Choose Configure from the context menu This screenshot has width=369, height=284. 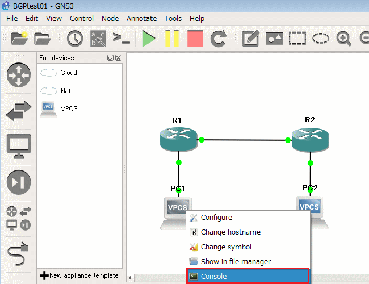(248, 218)
